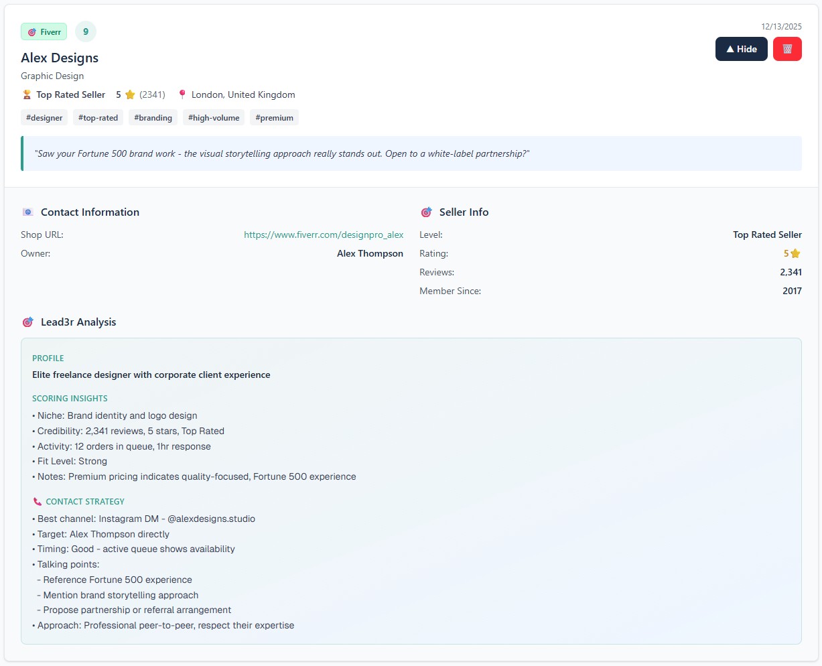Click the Lead3r Analysis target icon
Image resolution: width=822 pixels, height=666 pixels.
[x=27, y=322]
